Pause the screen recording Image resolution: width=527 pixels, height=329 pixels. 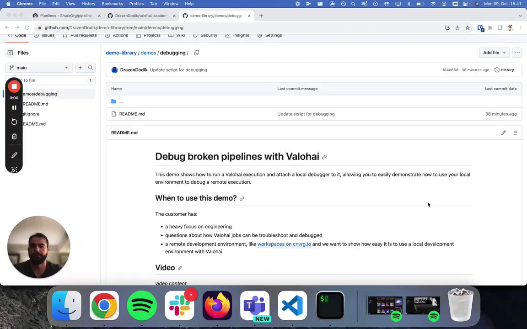tap(14, 108)
